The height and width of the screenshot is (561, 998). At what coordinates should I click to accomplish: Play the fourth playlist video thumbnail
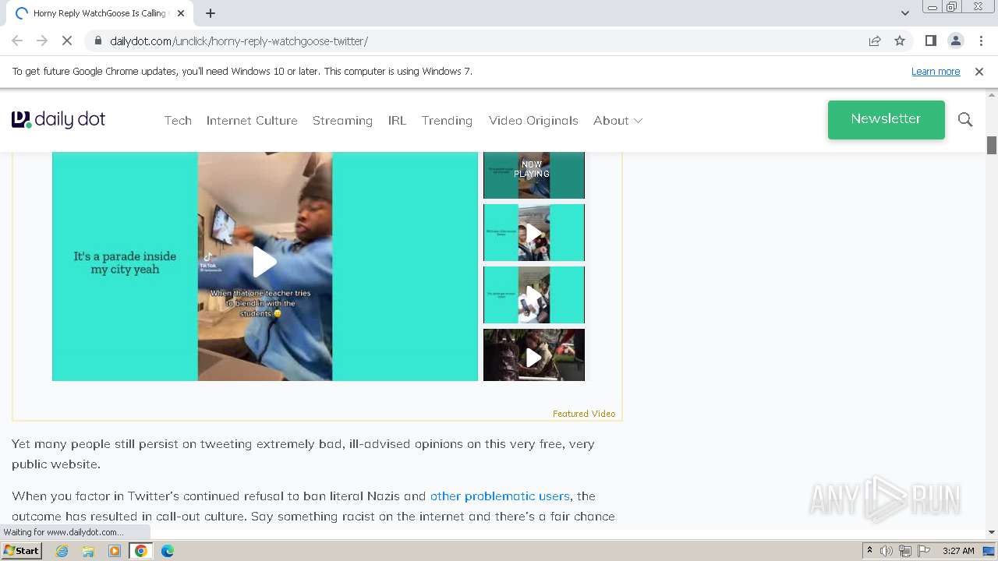[x=533, y=355]
